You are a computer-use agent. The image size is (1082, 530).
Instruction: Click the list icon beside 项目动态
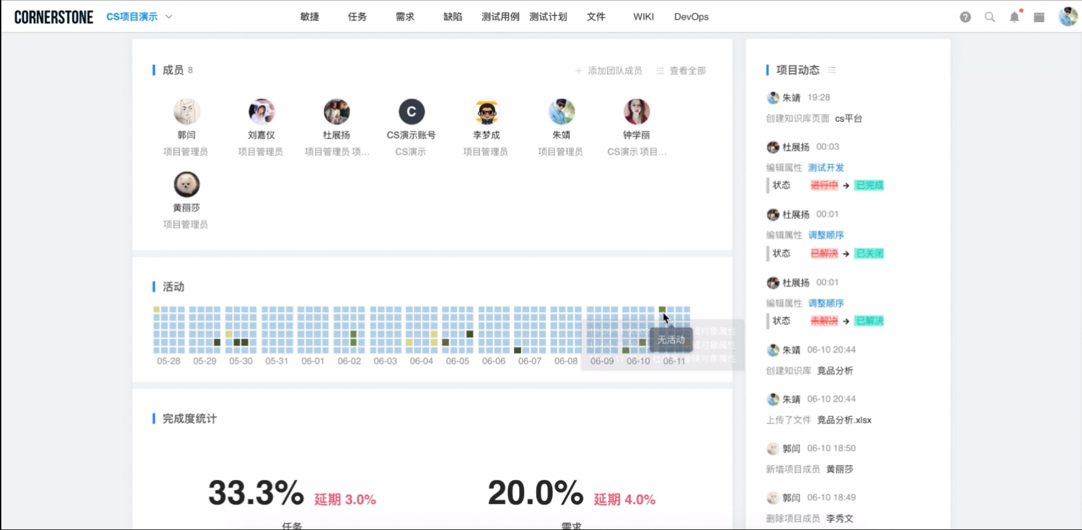832,70
